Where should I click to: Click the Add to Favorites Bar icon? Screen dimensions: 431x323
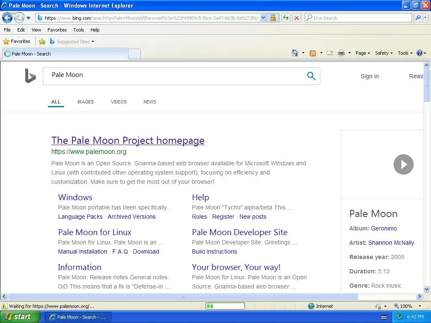click(42, 42)
